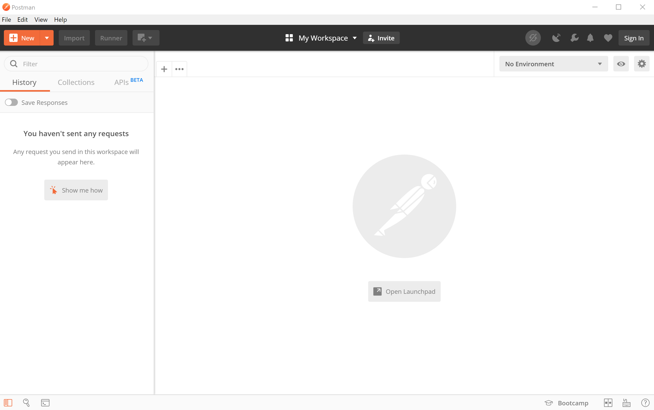Click the Filter search field
This screenshot has height=410, width=654.
pyautogui.click(x=81, y=64)
